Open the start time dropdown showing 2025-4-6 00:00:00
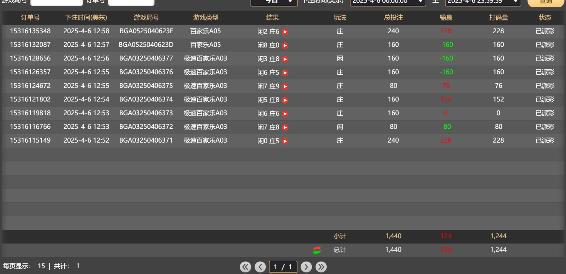The height and width of the screenshot is (274, 566). click(x=388, y=2)
